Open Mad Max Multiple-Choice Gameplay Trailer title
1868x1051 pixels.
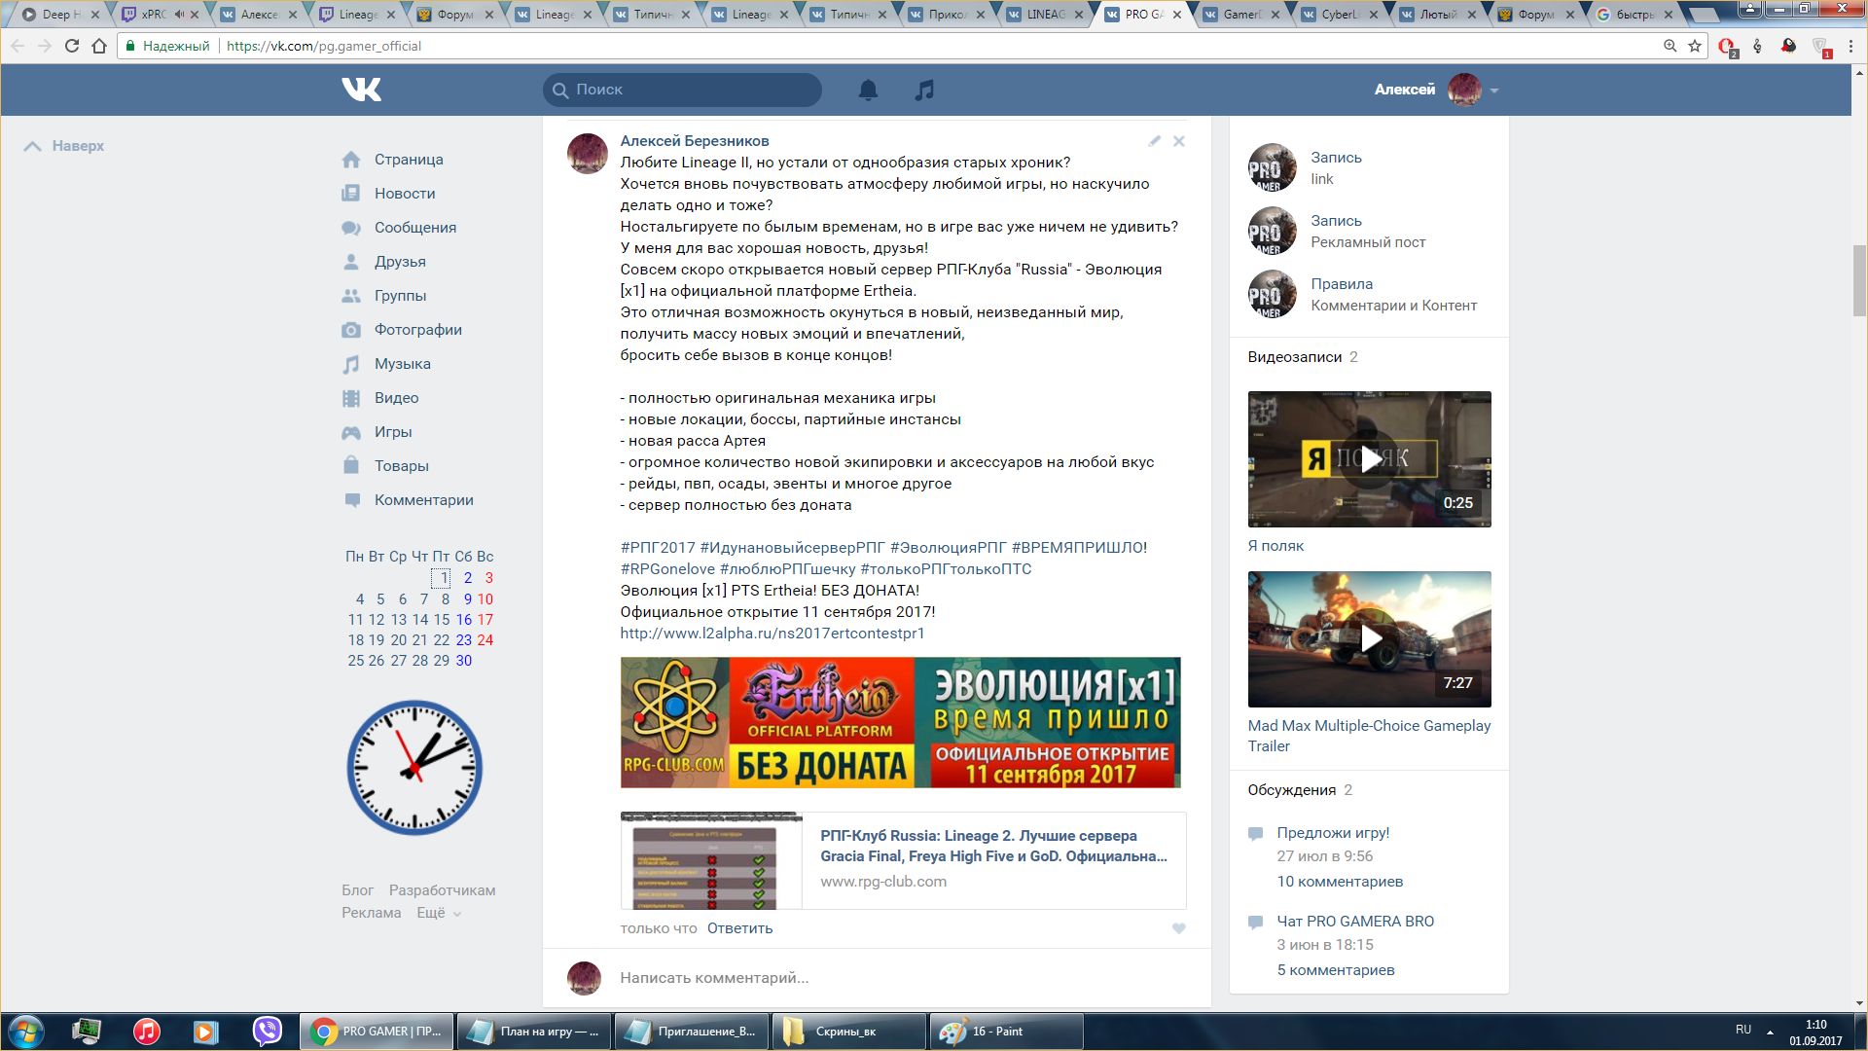[1369, 736]
